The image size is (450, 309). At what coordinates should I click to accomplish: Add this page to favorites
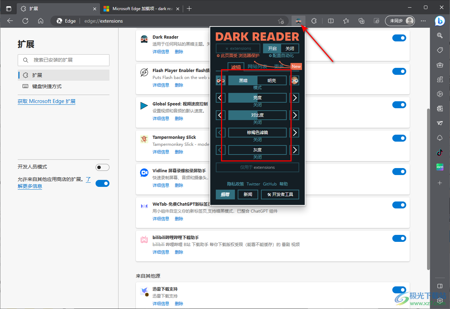(x=281, y=21)
